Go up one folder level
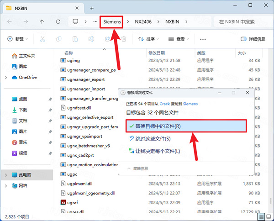The width and height of the screenshot is (274, 221). tap(42, 21)
